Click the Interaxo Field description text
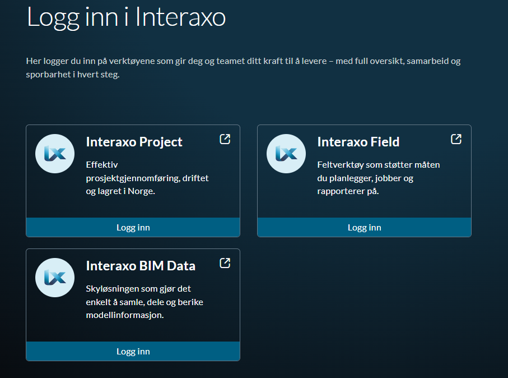Image resolution: width=508 pixels, height=378 pixels. pos(378,178)
